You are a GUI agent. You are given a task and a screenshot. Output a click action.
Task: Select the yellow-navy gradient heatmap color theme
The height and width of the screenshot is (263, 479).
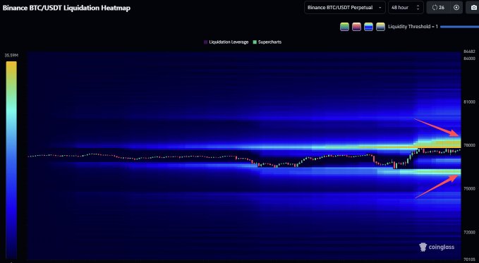pos(380,27)
